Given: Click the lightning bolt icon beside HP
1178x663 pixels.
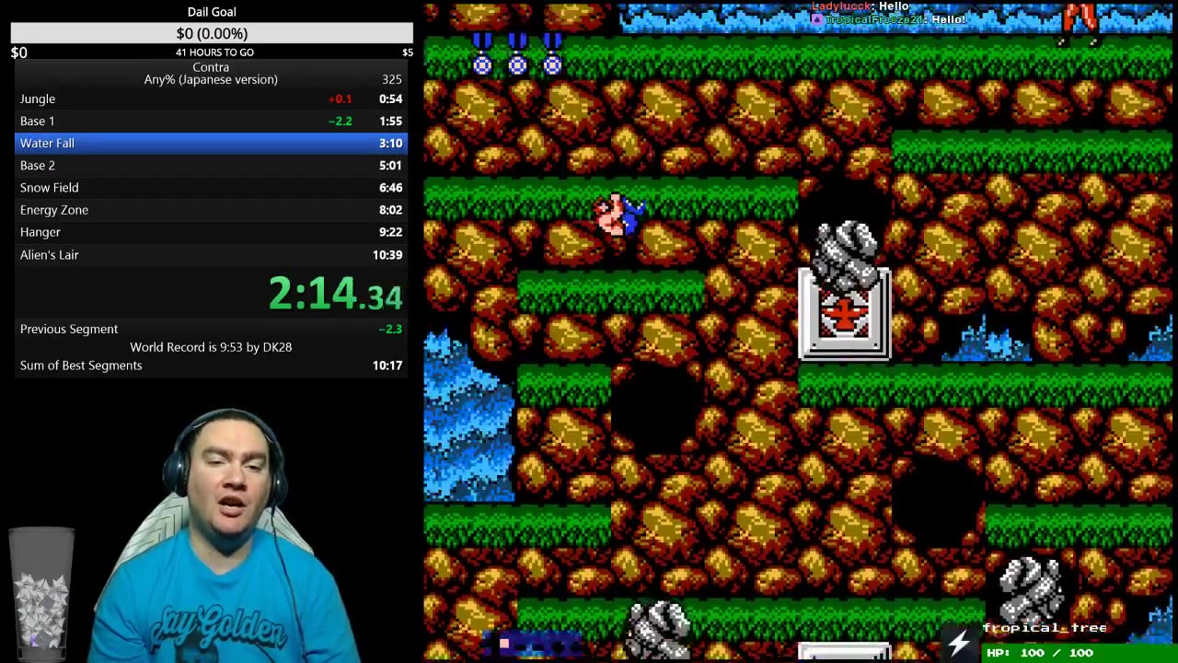Looking at the screenshot, I should pos(959,643).
